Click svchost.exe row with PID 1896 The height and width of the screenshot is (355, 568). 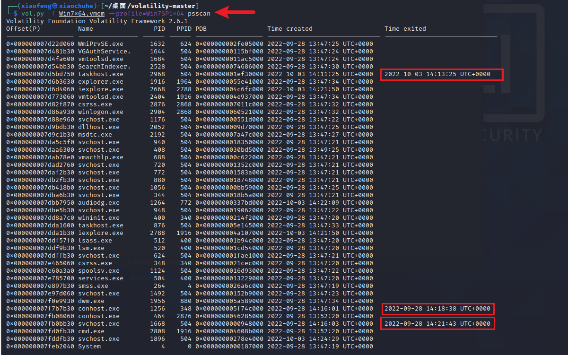pos(190,339)
